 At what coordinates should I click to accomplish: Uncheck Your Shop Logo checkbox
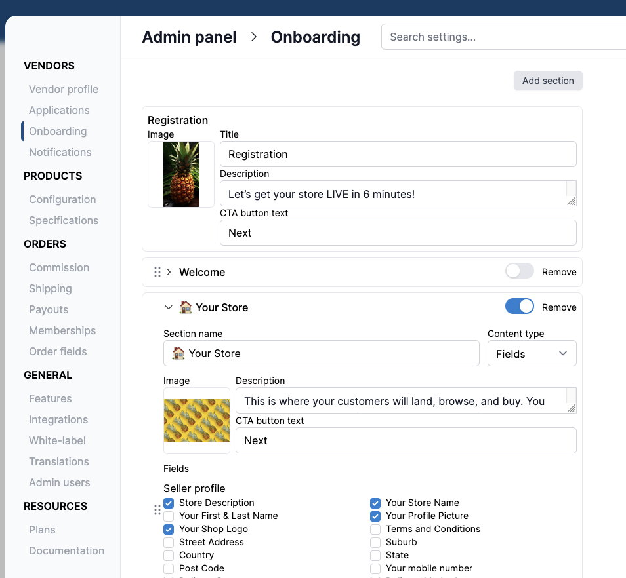point(169,530)
